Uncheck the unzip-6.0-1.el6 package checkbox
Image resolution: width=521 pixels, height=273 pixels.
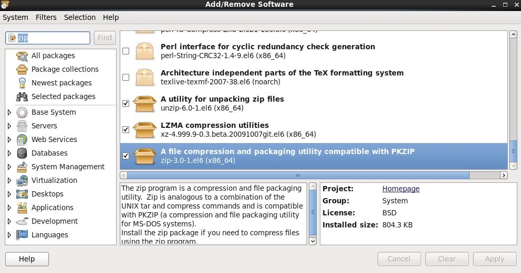pyautogui.click(x=126, y=104)
